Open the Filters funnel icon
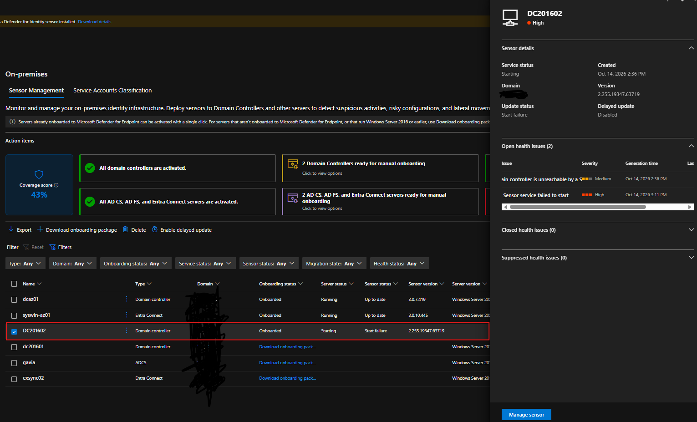 pos(53,247)
